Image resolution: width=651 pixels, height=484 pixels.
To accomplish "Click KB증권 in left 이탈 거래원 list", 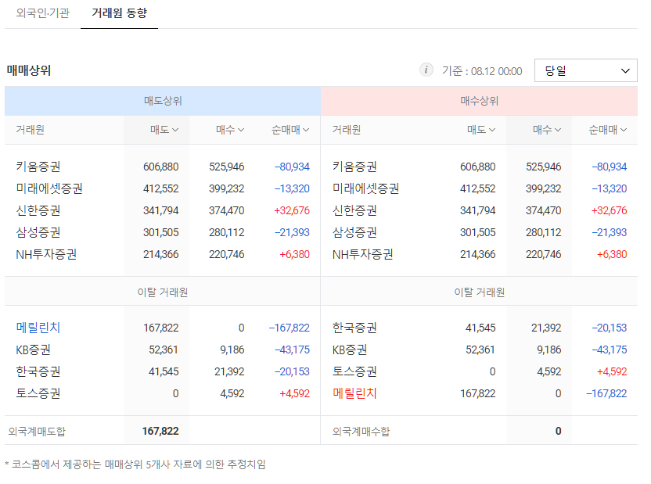I will [33, 350].
